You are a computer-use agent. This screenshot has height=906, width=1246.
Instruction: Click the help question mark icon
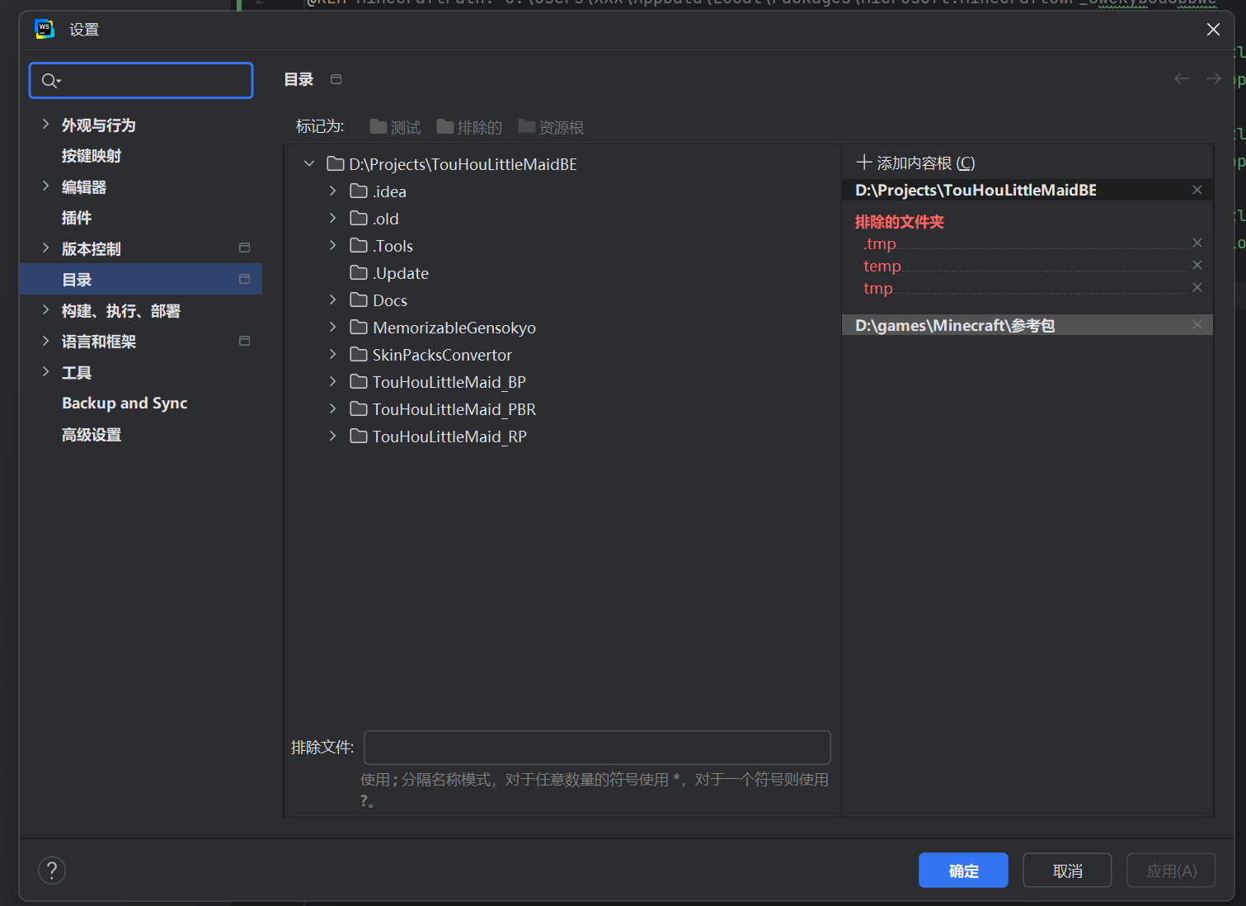tap(52, 871)
